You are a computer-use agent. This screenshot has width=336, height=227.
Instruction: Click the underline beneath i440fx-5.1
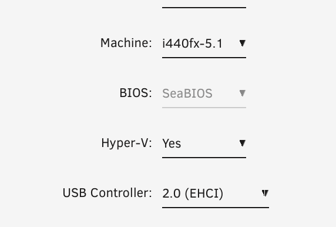pos(204,58)
